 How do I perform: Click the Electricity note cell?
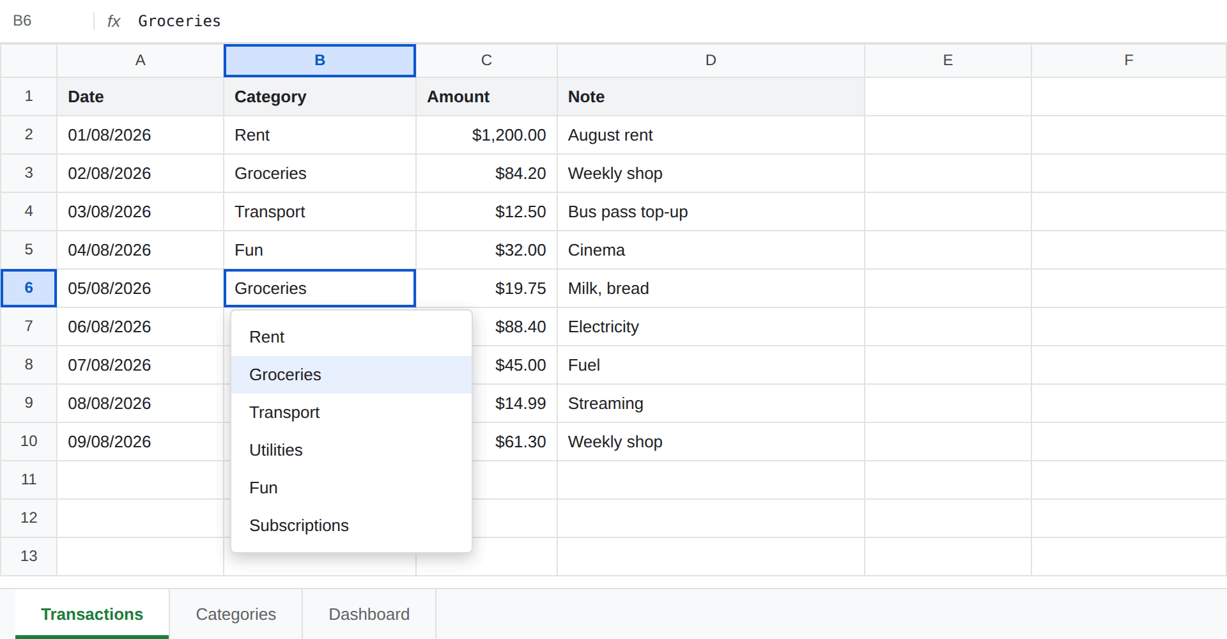pyautogui.click(x=711, y=327)
